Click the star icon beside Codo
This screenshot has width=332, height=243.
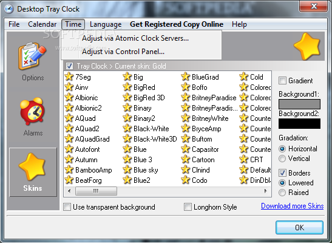point(185,180)
